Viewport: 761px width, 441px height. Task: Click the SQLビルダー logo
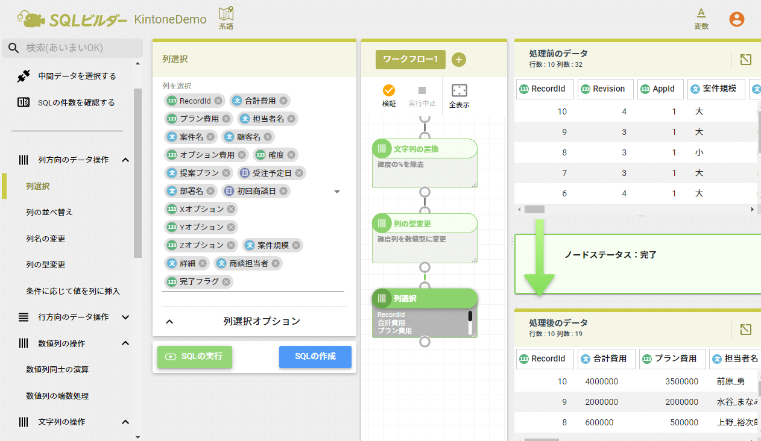click(x=72, y=19)
